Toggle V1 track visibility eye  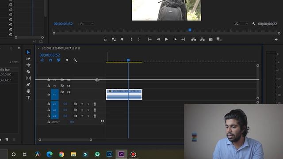[69, 92]
